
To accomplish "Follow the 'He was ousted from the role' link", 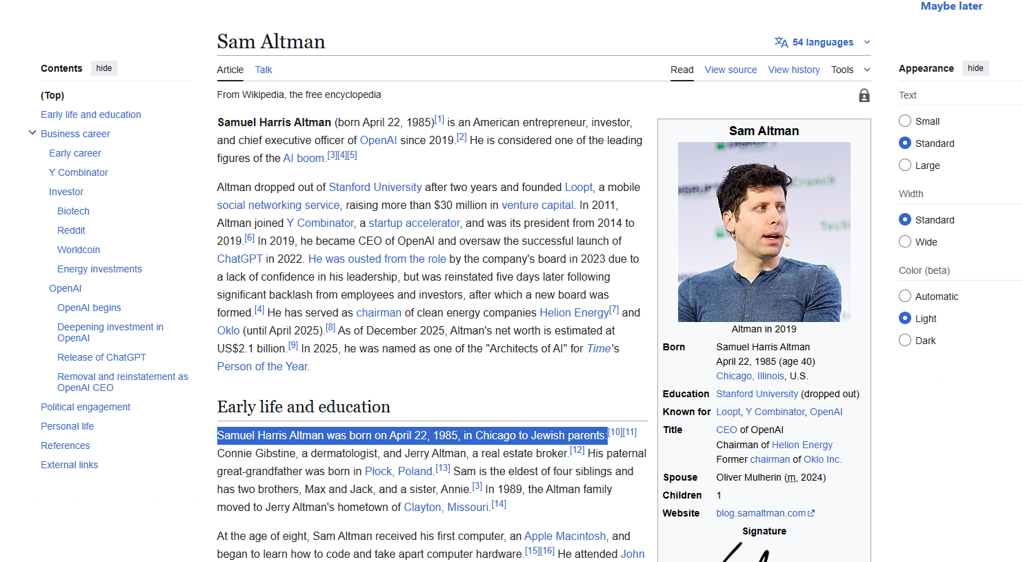I will pyautogui.click(x=377, y=259).
